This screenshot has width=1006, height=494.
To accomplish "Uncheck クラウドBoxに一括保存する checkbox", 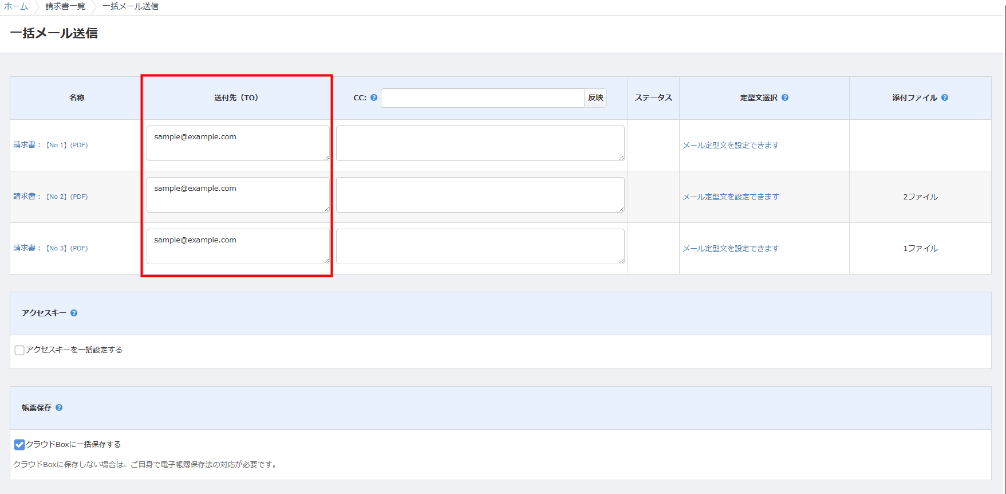I will click(19, 445).
